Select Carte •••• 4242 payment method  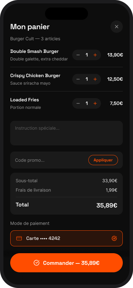(x=66, y=239)
